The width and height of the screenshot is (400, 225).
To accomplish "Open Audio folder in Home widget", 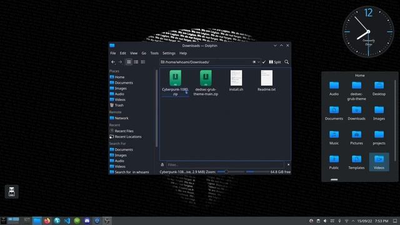I will (334, 89).
